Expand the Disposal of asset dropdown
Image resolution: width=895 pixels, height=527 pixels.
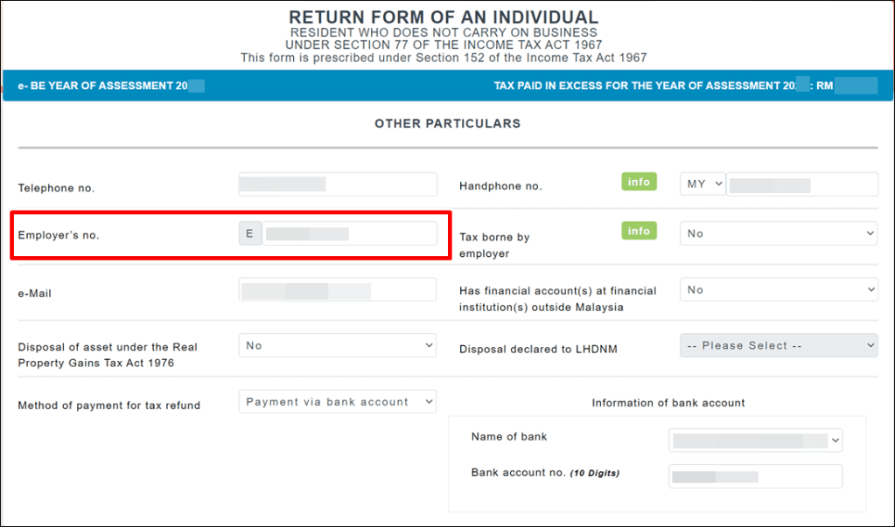tap(338, 345)
